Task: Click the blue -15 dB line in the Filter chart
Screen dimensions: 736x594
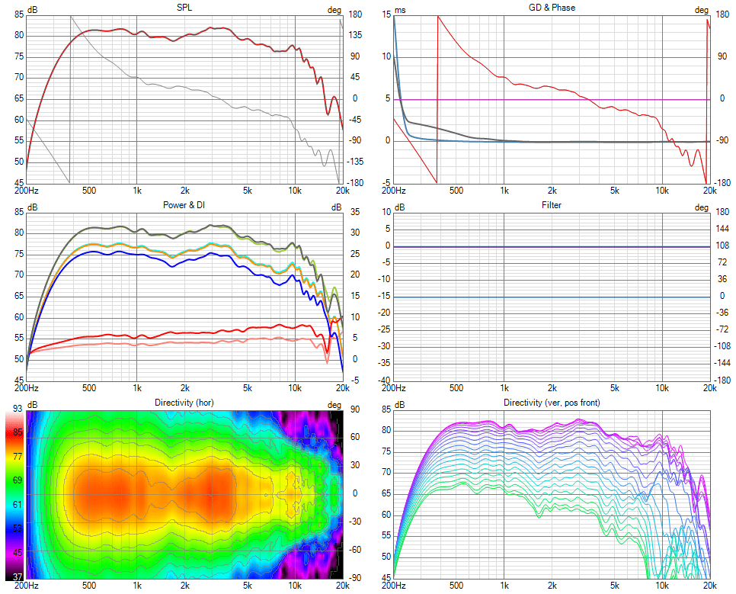Action: click(552, 297)
